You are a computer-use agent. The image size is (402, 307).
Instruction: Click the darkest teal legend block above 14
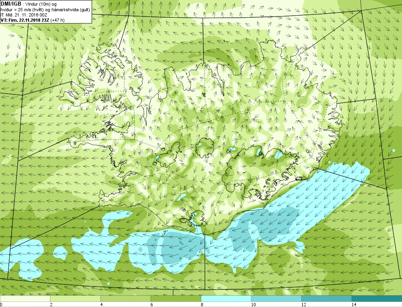(377, 299)
